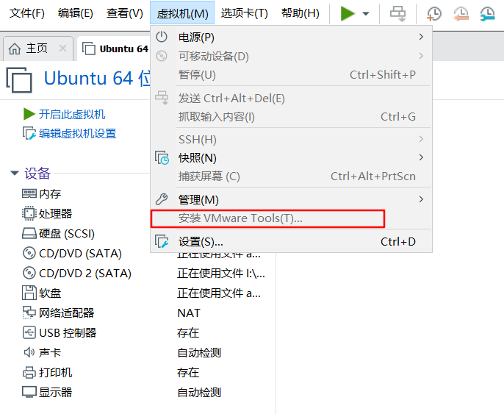The image size is (504, 414).
Task: Click the settings icon beside 设置(S)...
Action: click(x=162, y=241)
